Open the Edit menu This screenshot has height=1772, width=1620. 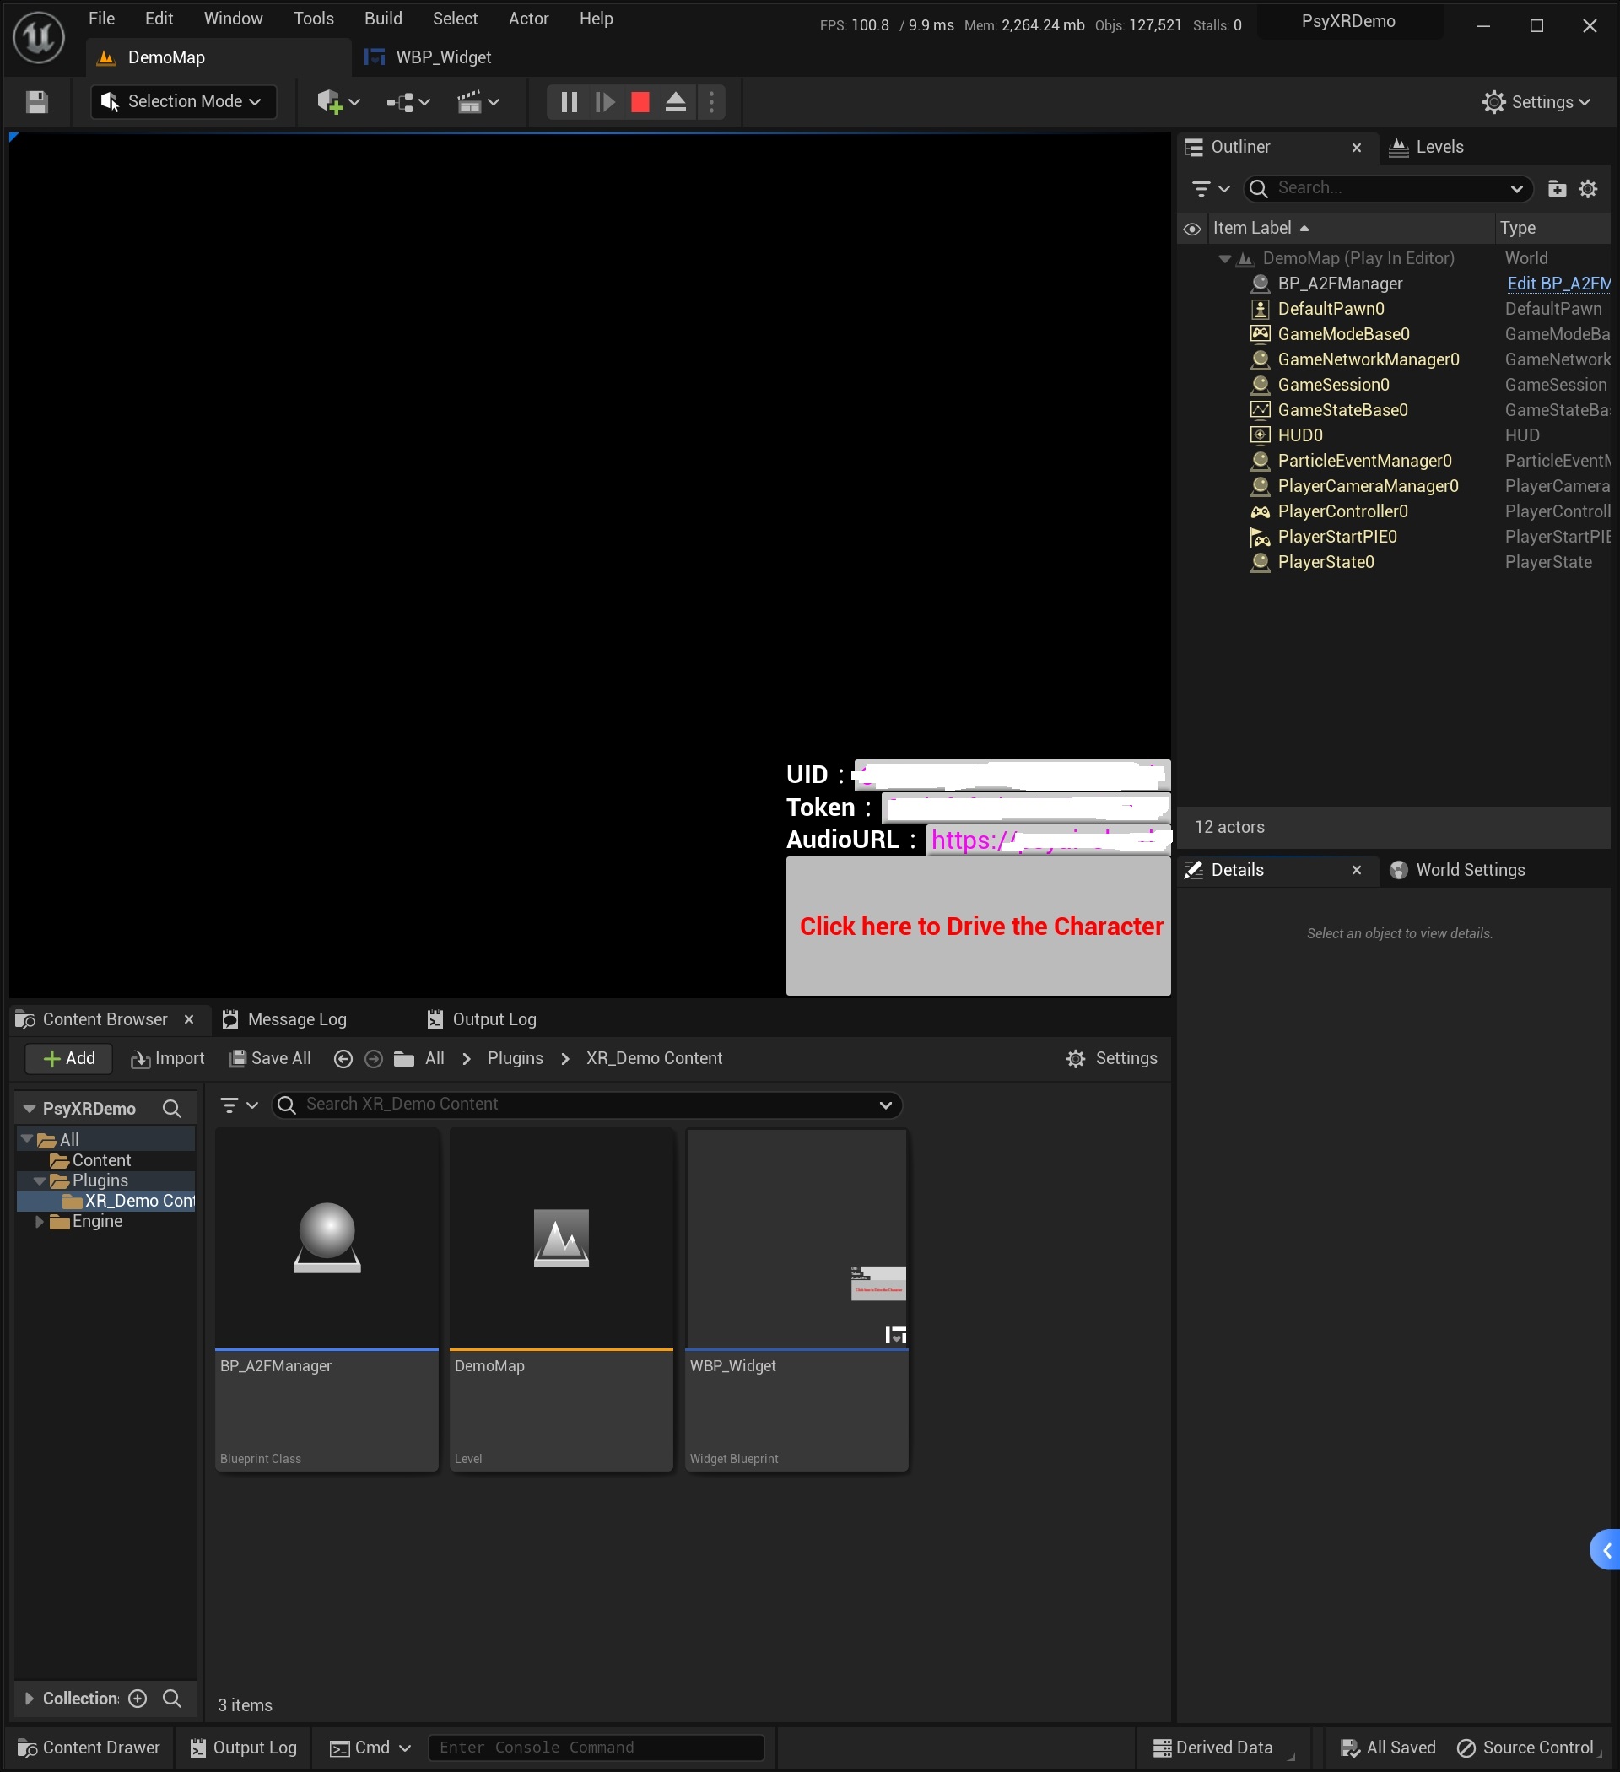pyautogui.click(x=159, y=19)
